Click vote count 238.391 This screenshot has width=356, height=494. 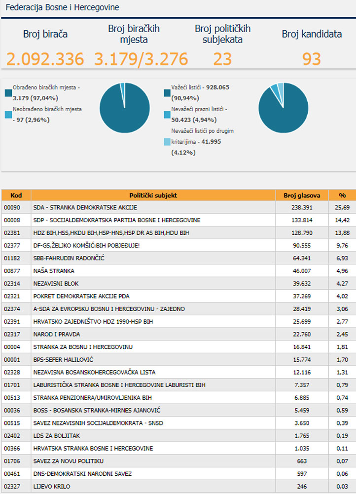302,207
